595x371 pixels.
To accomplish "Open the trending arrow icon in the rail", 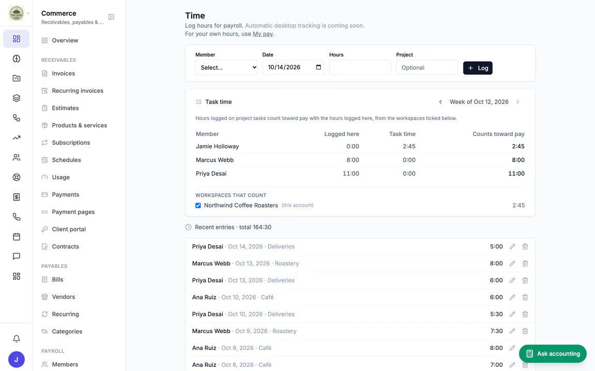I will pos(17,138).
